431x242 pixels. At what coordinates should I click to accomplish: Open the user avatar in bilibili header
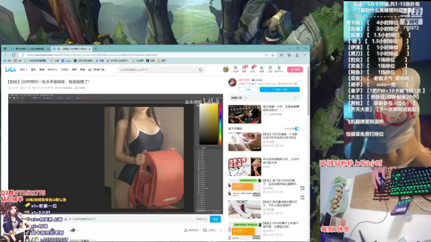(225, 69)
